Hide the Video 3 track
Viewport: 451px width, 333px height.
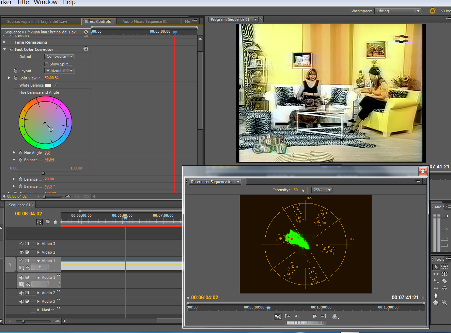click(21, 244)
